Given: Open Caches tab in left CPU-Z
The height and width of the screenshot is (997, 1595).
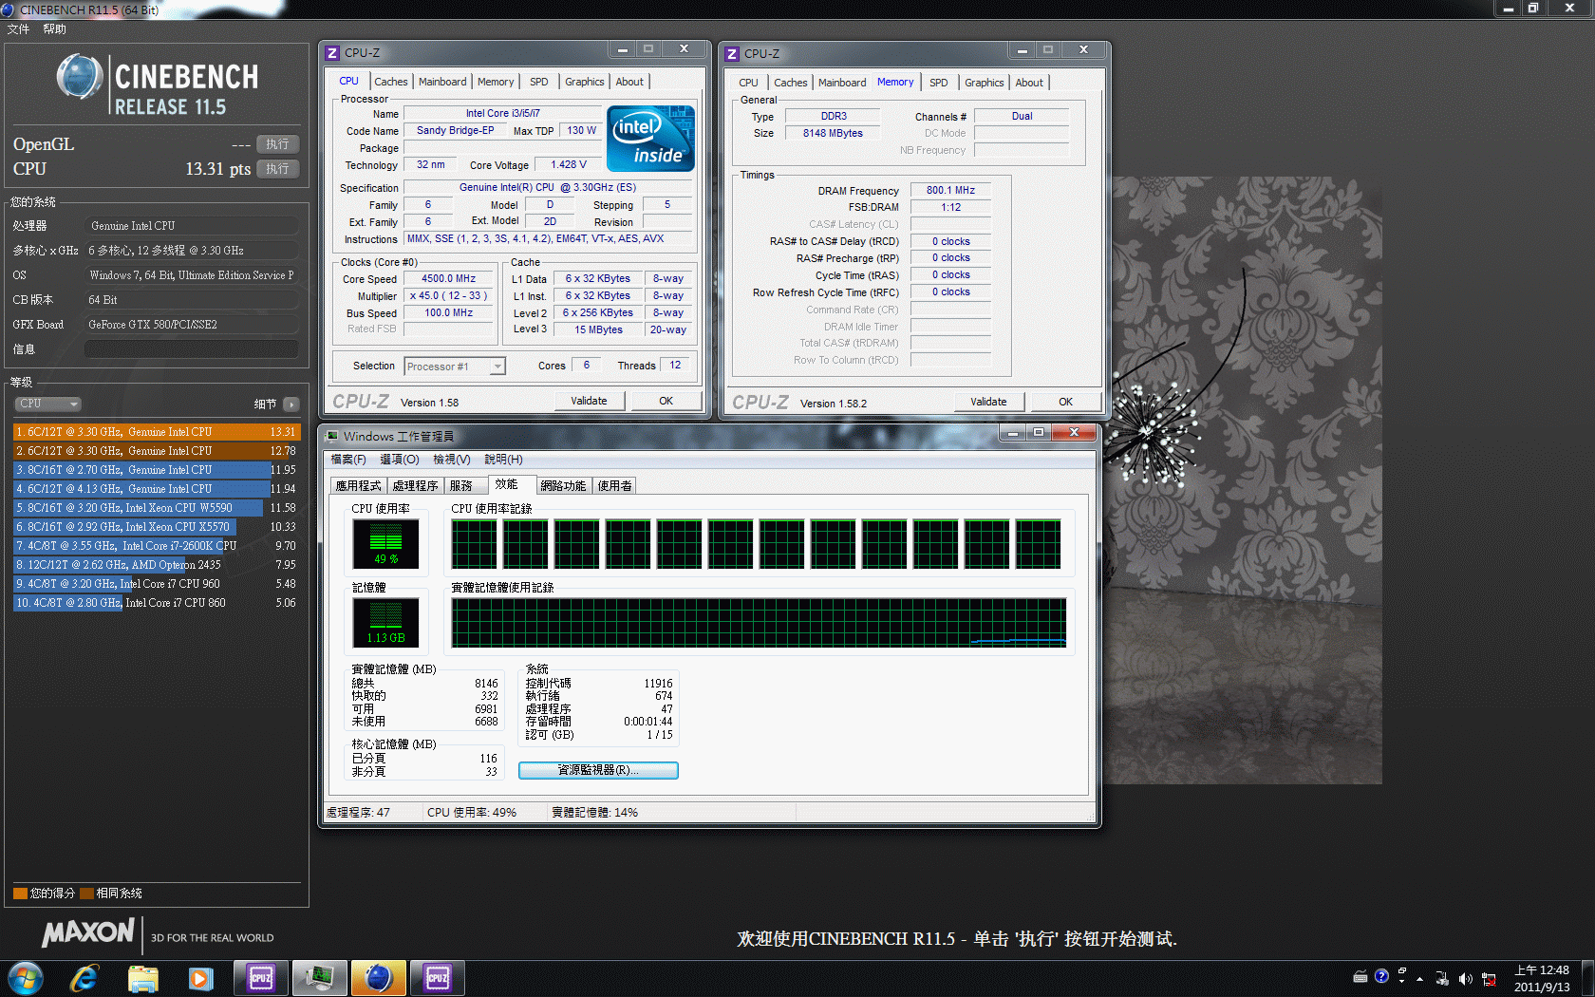Looking at the screenshot, I should [390, 82].
